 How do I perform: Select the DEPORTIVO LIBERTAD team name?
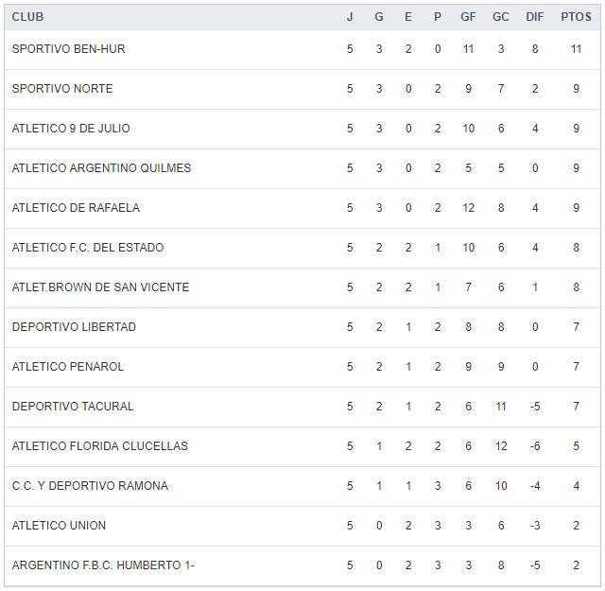click(74, 327)
